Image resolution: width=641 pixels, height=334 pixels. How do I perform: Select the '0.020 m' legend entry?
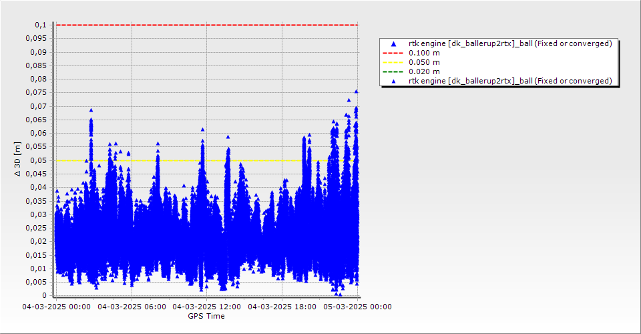pos(424,72)
